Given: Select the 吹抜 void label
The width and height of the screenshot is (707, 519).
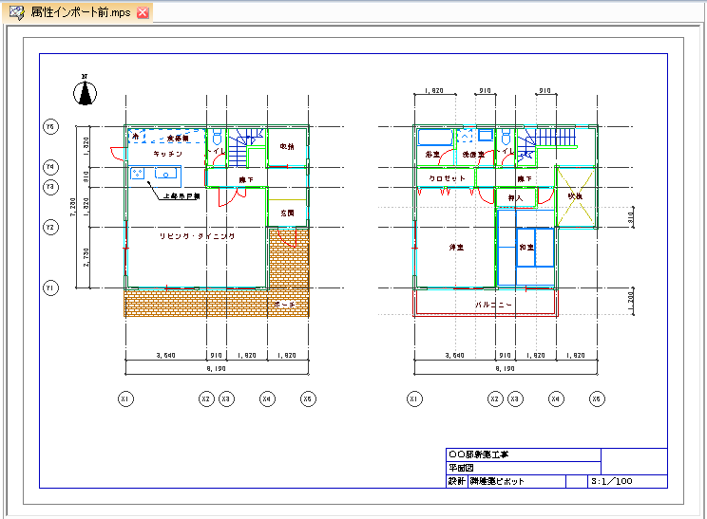Looking at the screenshot, I should click(x=575, y=196).
